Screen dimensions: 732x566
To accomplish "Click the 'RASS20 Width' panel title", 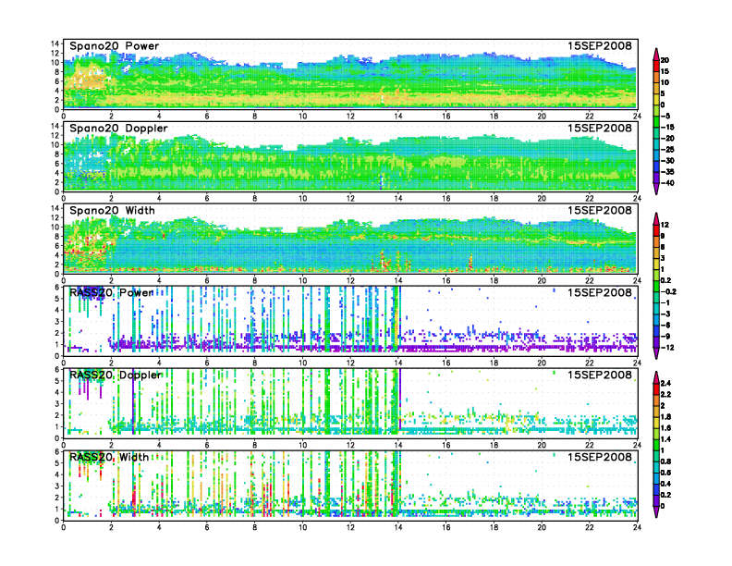I will click(x=109, y=457).
